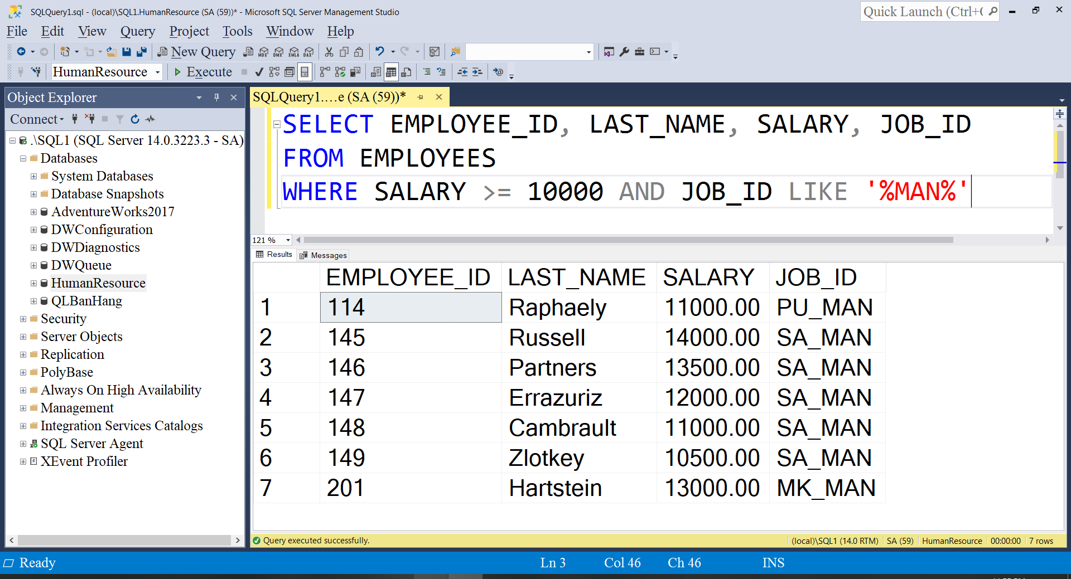Toggle Include Live Query Statistics

[x=340, y=72]
